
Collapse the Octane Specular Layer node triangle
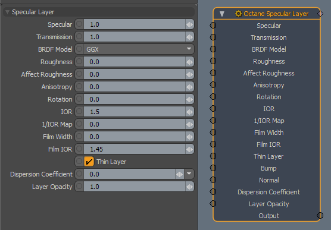(x=221, y=14)
